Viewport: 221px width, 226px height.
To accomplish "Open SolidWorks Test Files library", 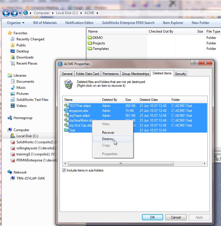I will point(32,100).
